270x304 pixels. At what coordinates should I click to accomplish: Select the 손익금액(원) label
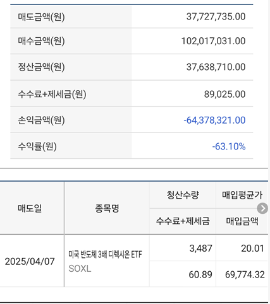(41, 120)
